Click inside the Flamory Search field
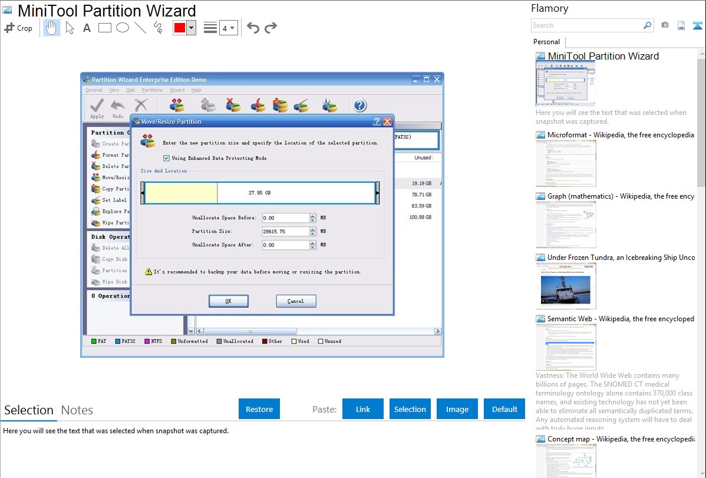 point(587,25)
